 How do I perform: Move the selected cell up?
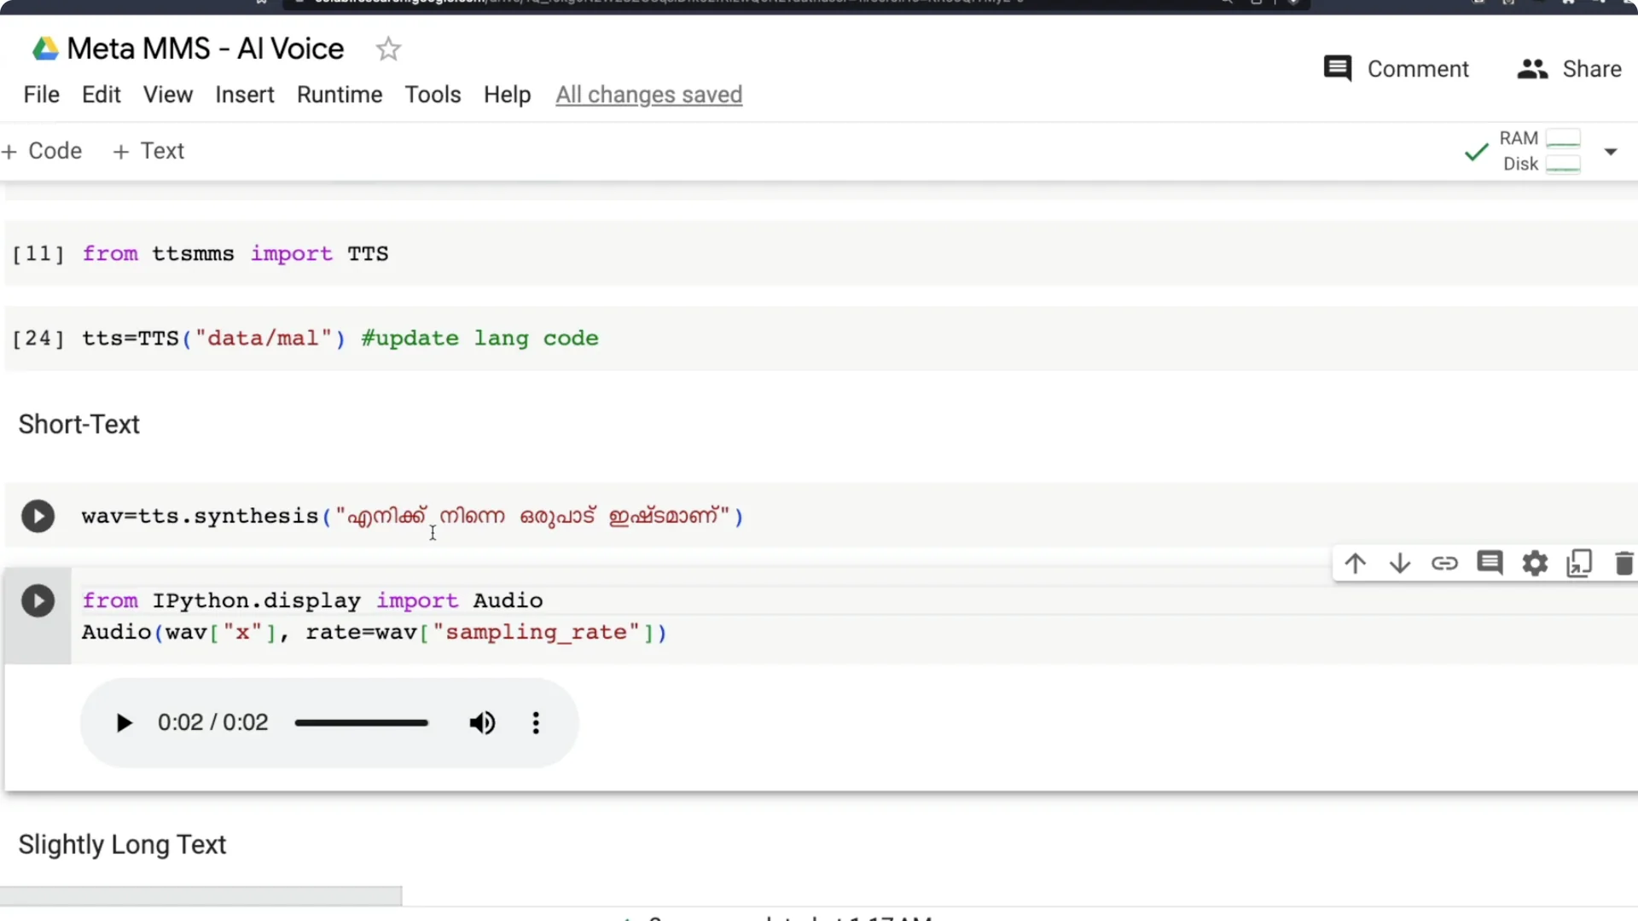pyautogui.click(x=1356, y=563)
